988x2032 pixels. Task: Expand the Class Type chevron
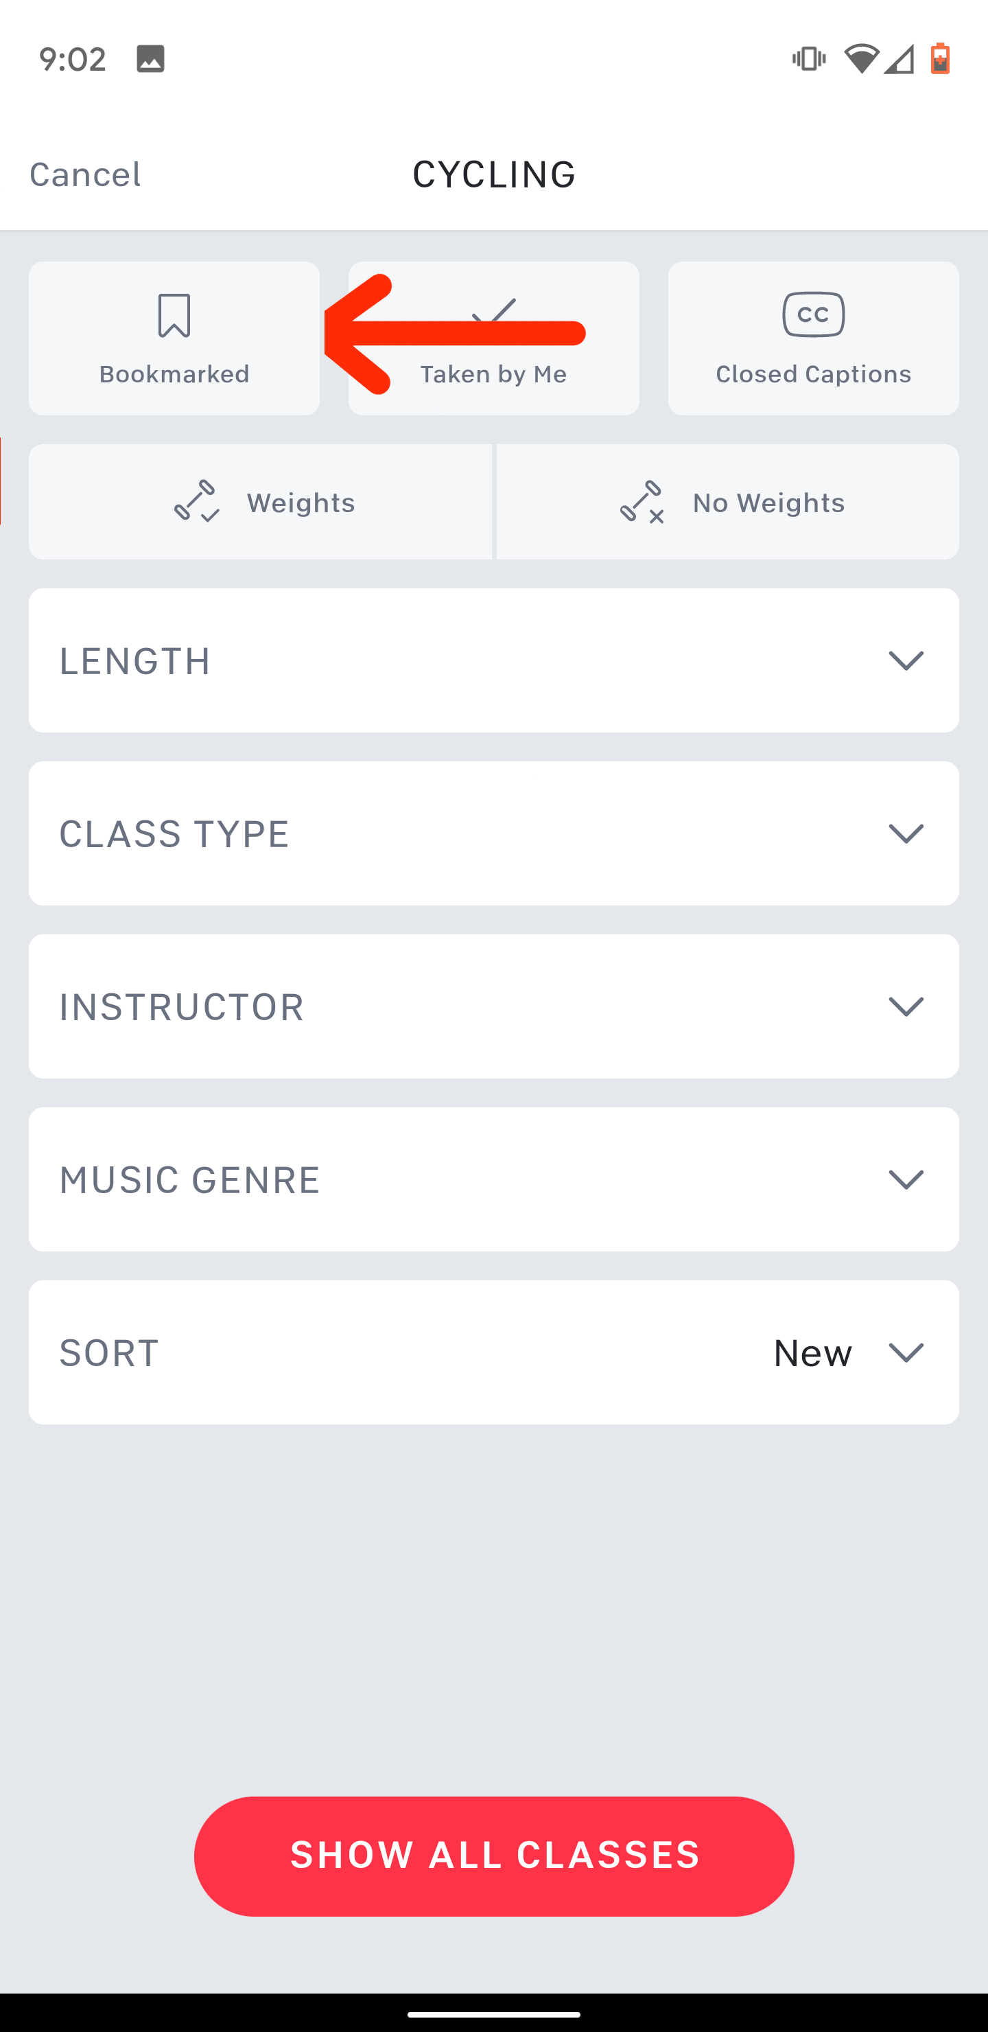pos(905,833)
